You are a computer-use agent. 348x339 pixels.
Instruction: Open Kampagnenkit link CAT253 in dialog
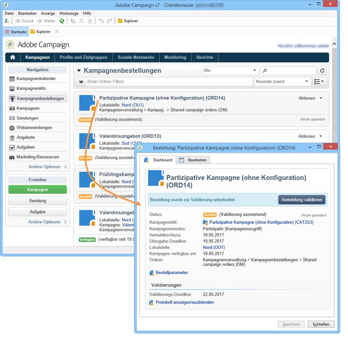pyautogui.click(x=261, y=222)
